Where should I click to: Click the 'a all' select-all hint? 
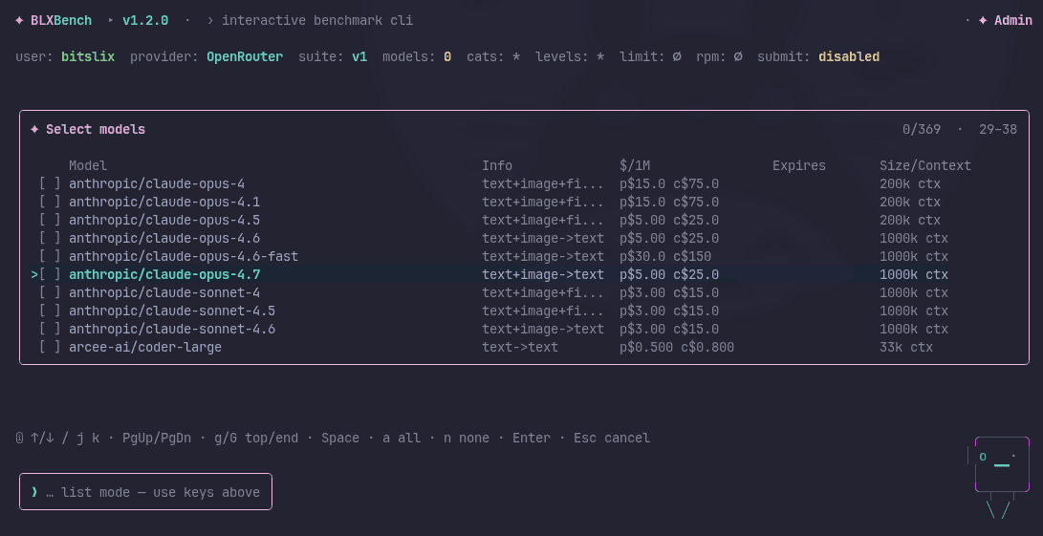coord(402,439)
